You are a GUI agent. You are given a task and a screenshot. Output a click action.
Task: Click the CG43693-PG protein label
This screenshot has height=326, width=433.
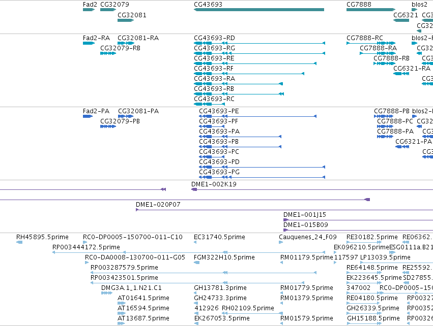219,172
